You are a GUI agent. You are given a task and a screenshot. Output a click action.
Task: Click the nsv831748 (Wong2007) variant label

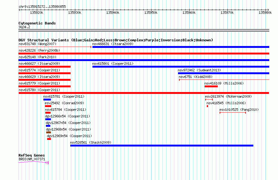(x=37, y=44)
